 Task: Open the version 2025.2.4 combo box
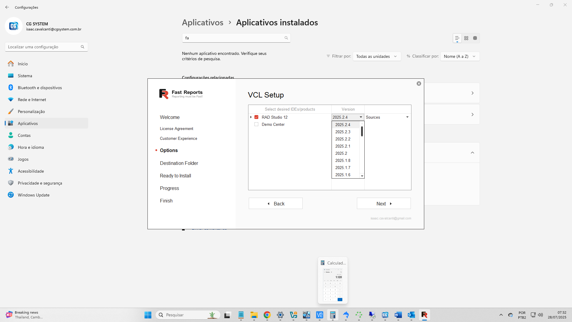(348, 117)
